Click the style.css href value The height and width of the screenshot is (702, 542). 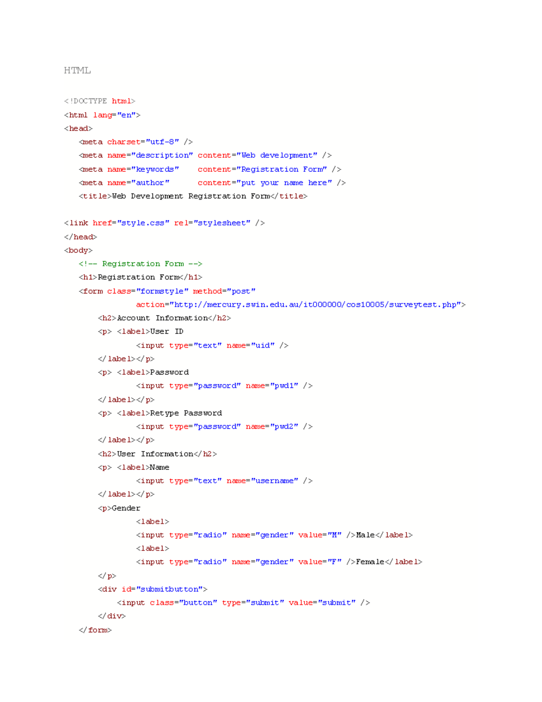click(x=143, y=223)
